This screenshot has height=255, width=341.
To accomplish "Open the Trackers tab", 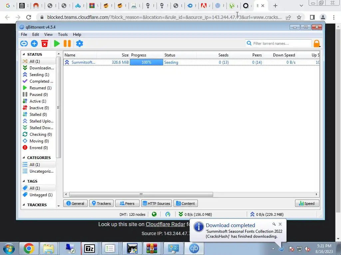I will (101, 204).
